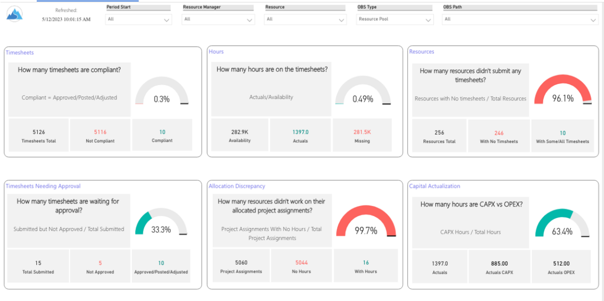Select the 512.00 Actuals OPEX tile
Image resolution: width=604 pixels, height=301 pixels.
562,266
